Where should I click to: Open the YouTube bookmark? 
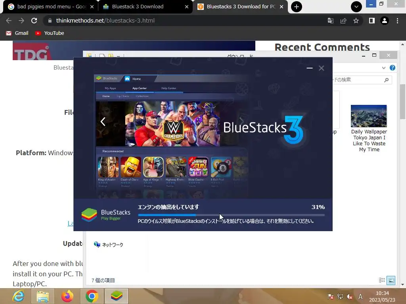[50, 33]
